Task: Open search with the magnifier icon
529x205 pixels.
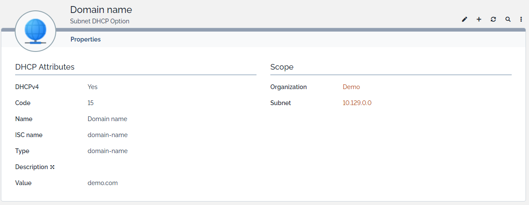Action: (x=508, y=19)
